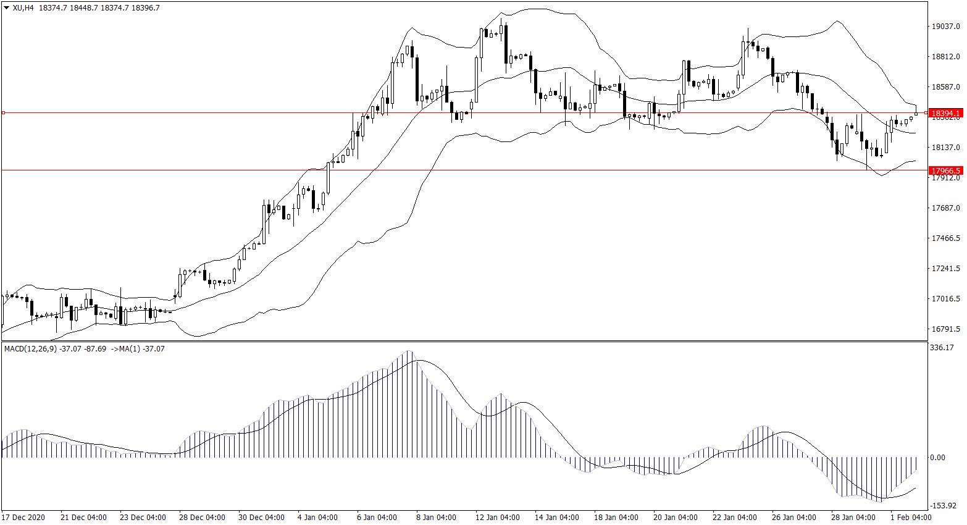Image resolution: width=967 pixels, height=525 pixels.
Task: Select the left anchor square of red line
Action: 3,113
